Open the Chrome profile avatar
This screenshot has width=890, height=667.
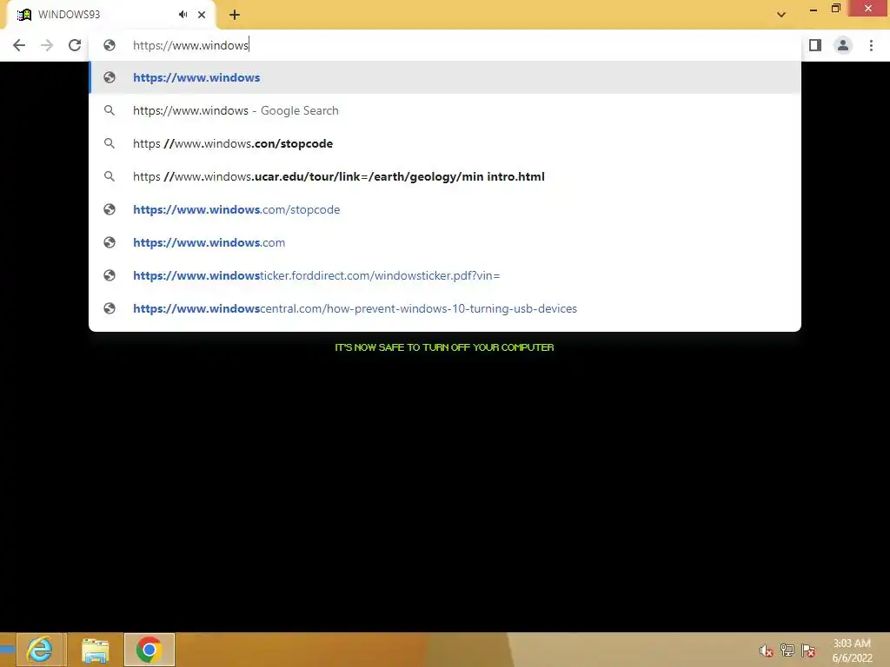(843, 45)
